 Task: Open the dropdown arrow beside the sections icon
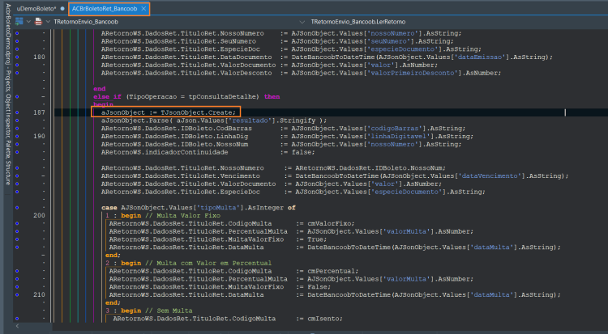28,22
